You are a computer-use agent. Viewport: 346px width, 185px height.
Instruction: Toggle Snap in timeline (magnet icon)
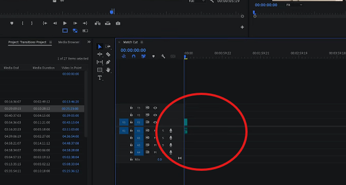pyautogui.click(x=133, y=56)
